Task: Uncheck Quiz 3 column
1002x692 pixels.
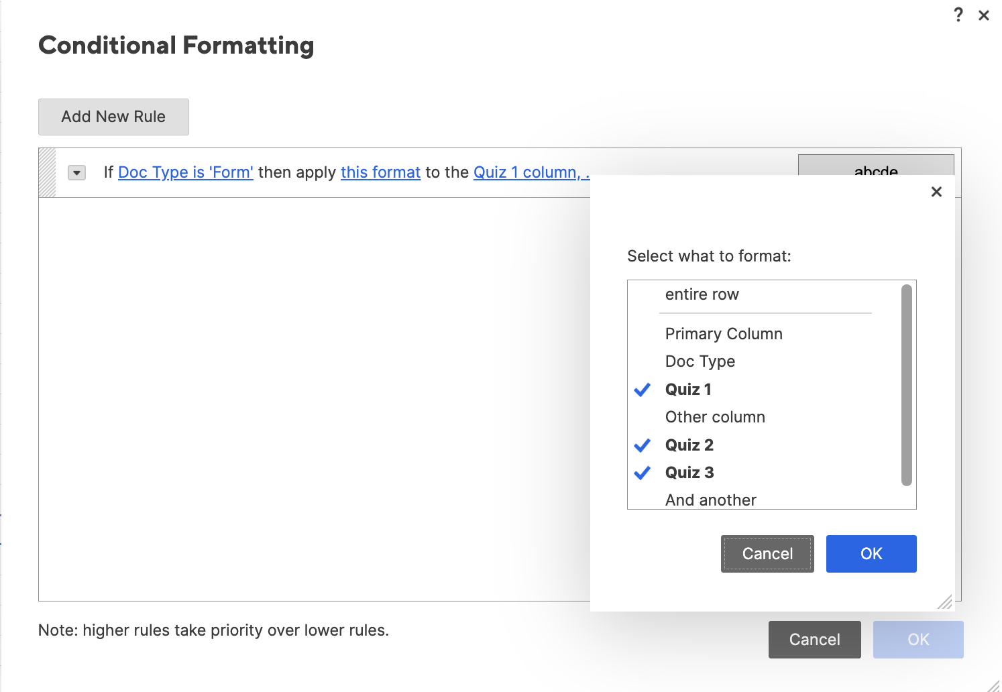Action: coord(689,473)
